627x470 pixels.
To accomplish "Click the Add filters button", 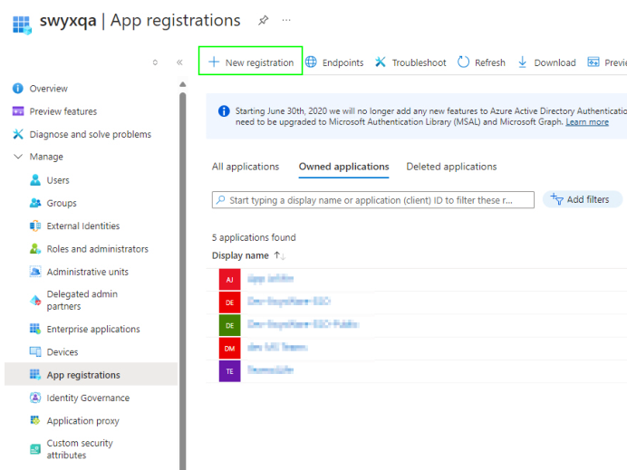I will (x=583, y=199).
